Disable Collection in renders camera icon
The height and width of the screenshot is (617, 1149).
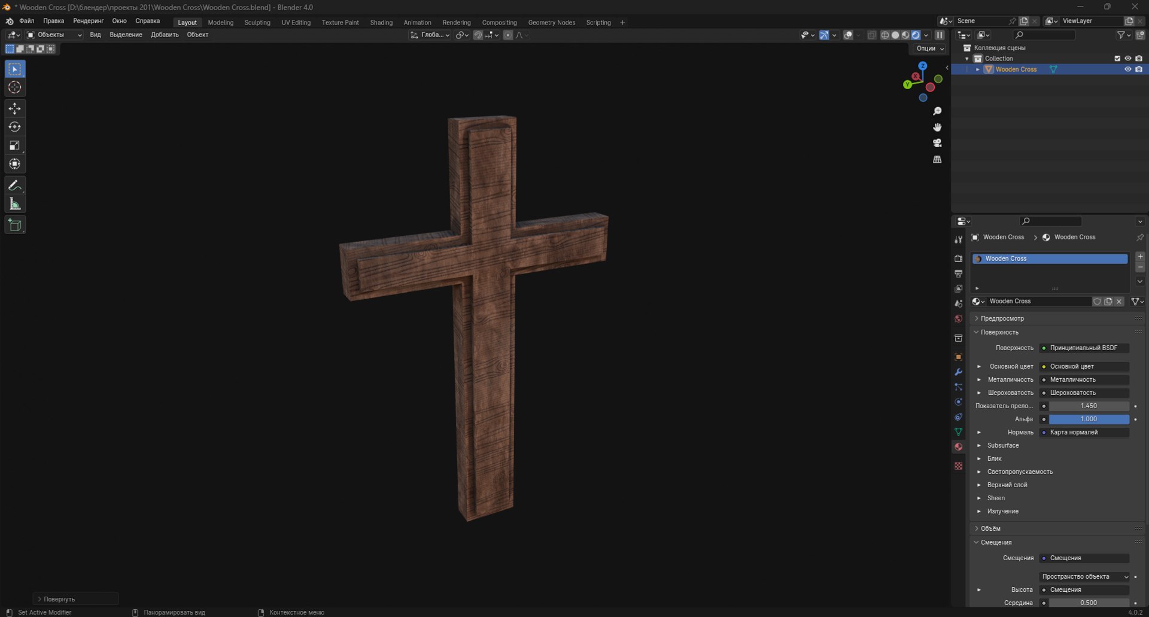pos(1139,59)
